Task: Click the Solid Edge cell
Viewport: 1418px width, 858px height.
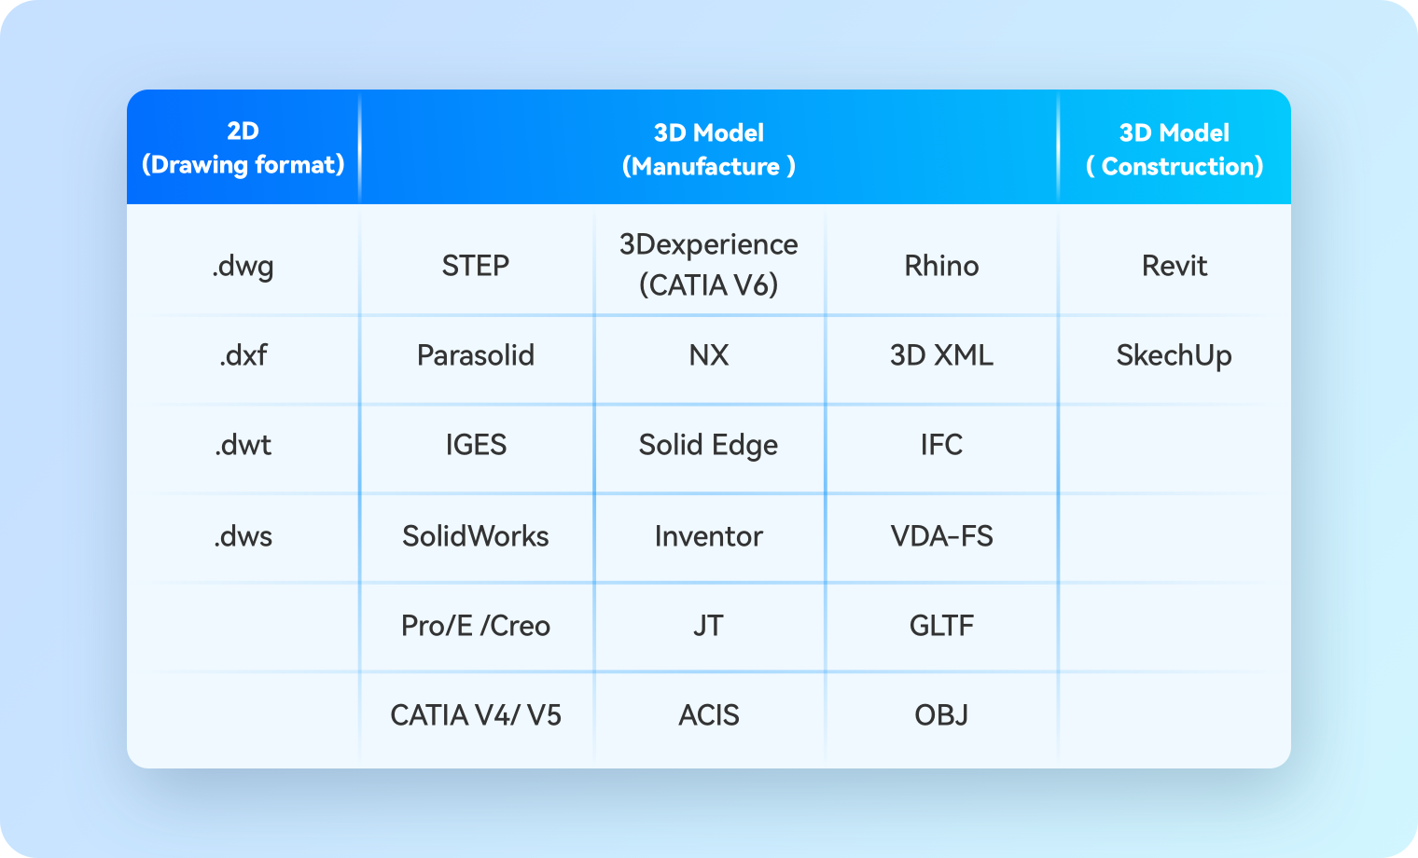Action: [709, 445]
